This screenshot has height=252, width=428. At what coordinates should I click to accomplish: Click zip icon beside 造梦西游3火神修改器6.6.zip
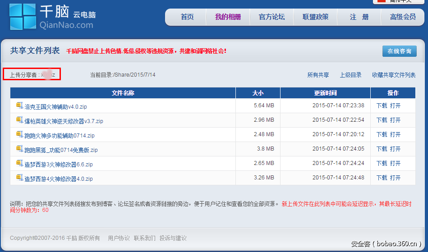point(19,163)
